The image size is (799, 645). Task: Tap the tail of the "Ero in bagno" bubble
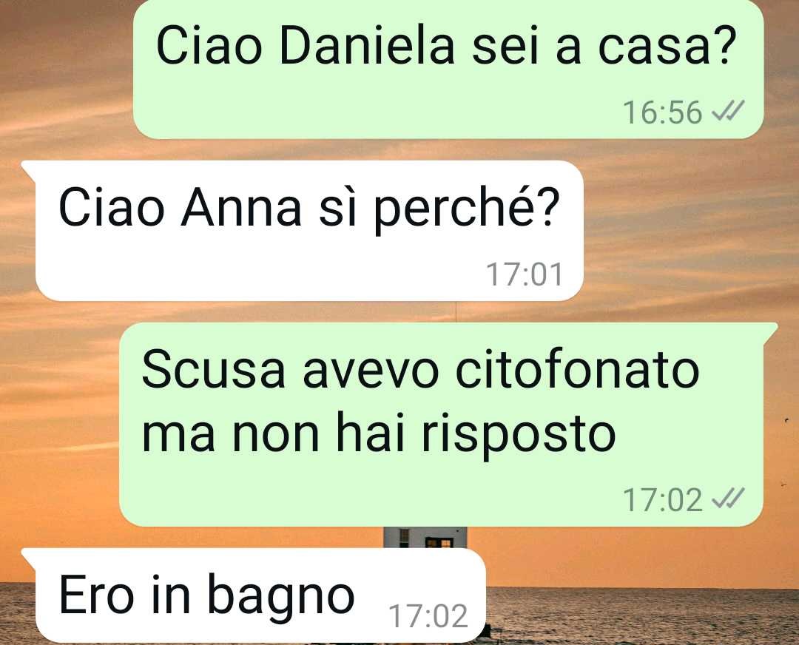pyautogui.click(x=29, y=558)
